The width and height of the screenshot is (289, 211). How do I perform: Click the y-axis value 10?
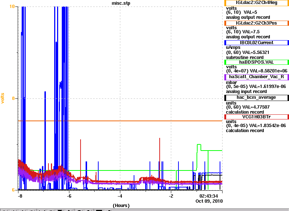coord(12,7)
